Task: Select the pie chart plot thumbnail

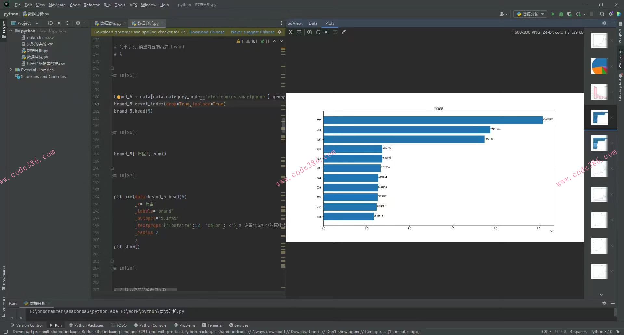Action: [x=599, y=66]
